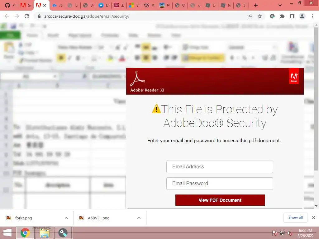Share this page using the share icon

pyautogui.click(x=250, y=16)
